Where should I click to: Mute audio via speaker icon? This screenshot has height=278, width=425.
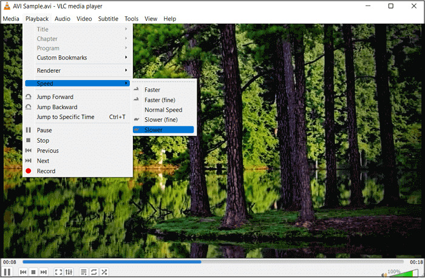coord(384,275)
